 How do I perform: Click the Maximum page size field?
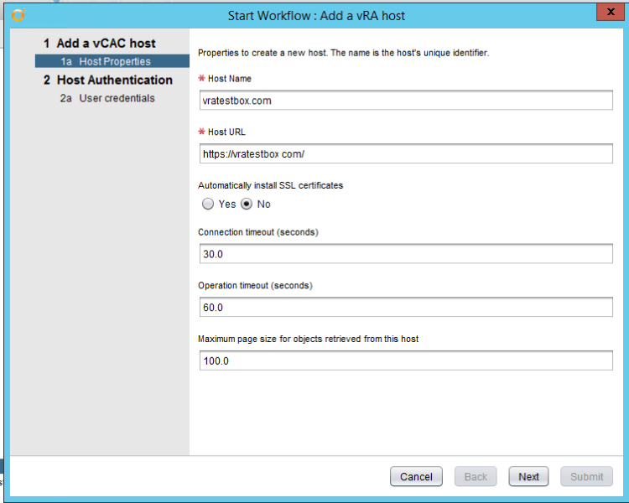pos(406,360)
